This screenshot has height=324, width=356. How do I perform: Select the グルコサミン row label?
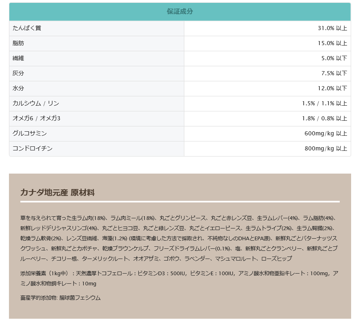tap(30, 133)
